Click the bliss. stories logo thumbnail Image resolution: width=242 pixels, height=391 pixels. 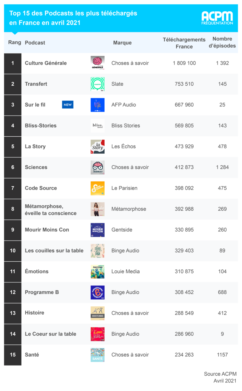pyautogui.click(x=97, y=126)
